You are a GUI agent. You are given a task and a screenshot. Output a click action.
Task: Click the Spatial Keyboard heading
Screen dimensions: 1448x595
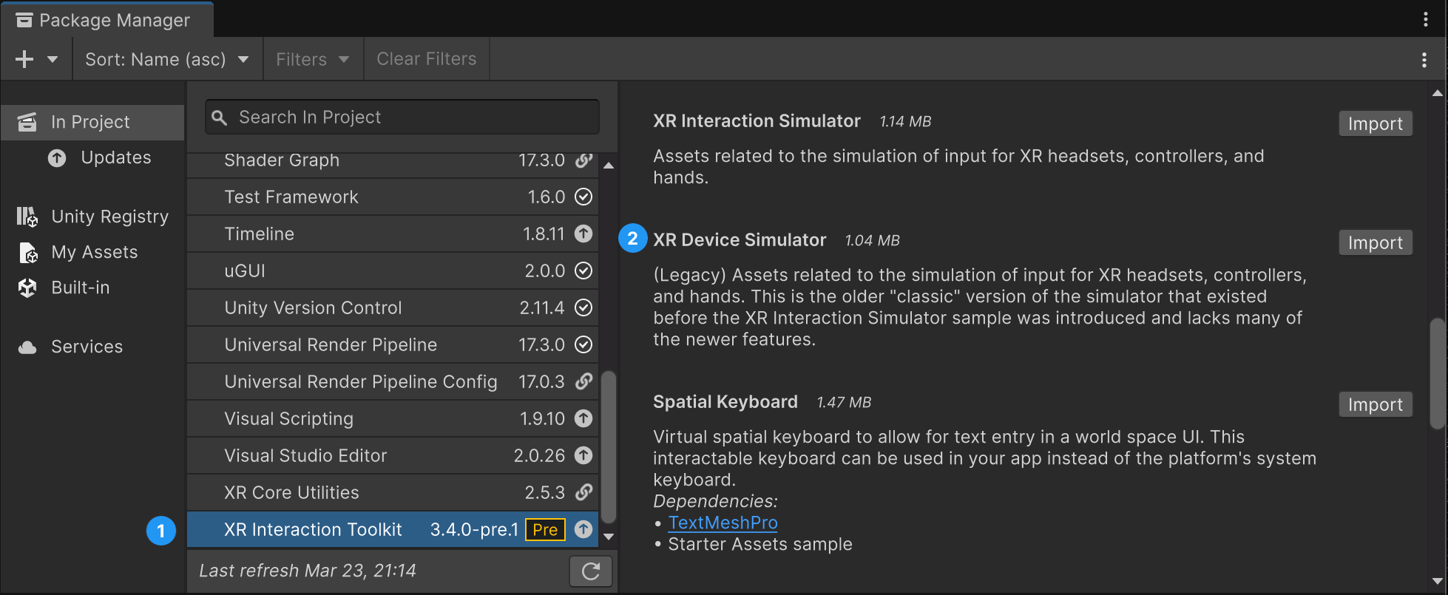pos(725,402)
